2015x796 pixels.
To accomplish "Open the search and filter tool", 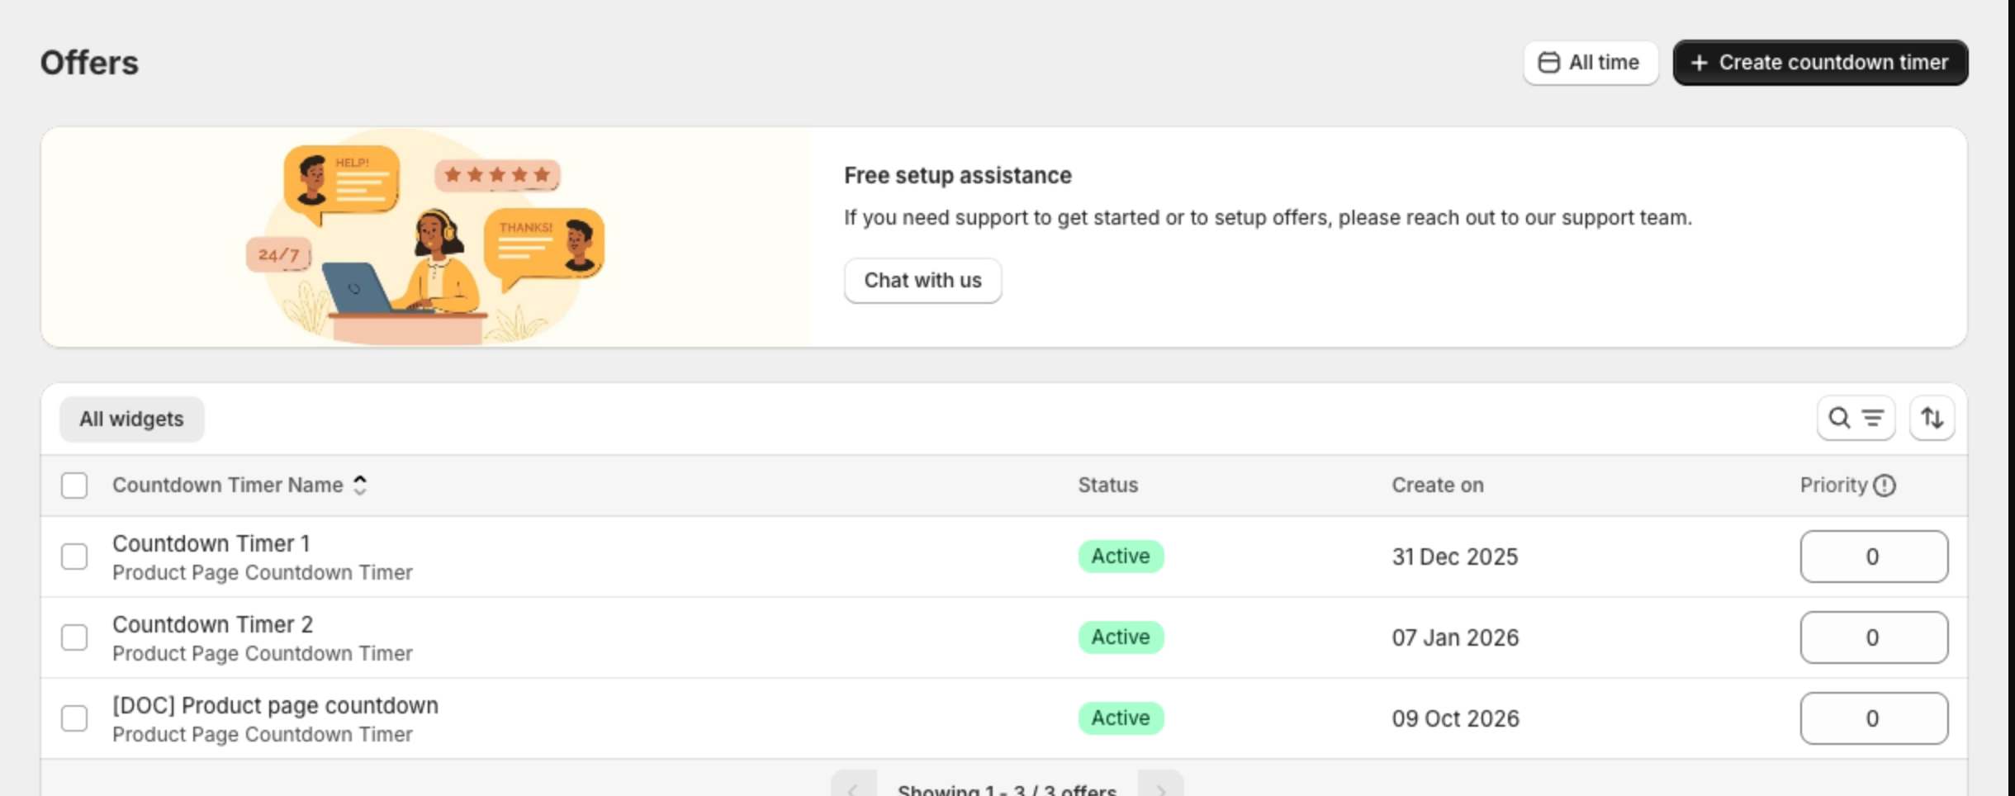I will click(1856, 419).
